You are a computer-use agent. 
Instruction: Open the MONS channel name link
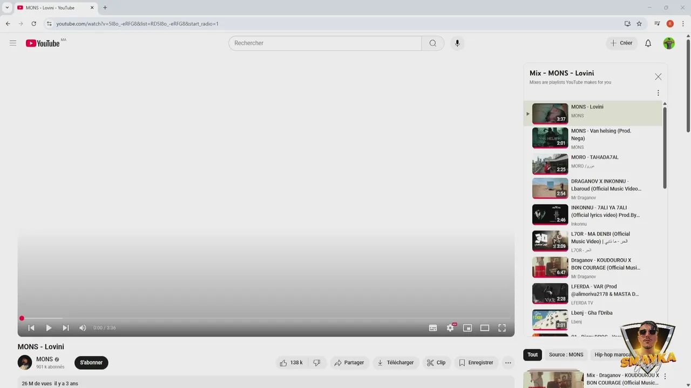pos(44,359)
